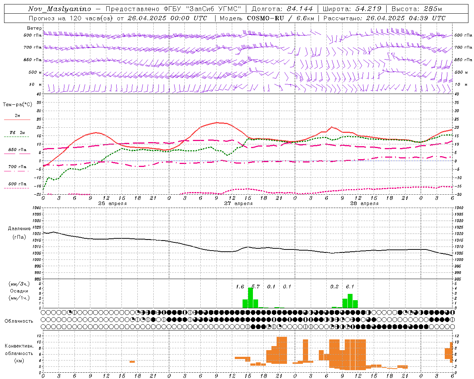Click the Модель COSMO-RU / 6.6км text
Image resolution: width=474 pixels, height=379 pixels.
coord(267,18)
